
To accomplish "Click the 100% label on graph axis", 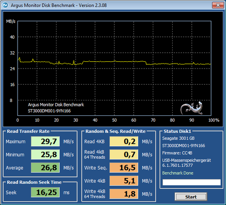I will [x=214, y=120].
